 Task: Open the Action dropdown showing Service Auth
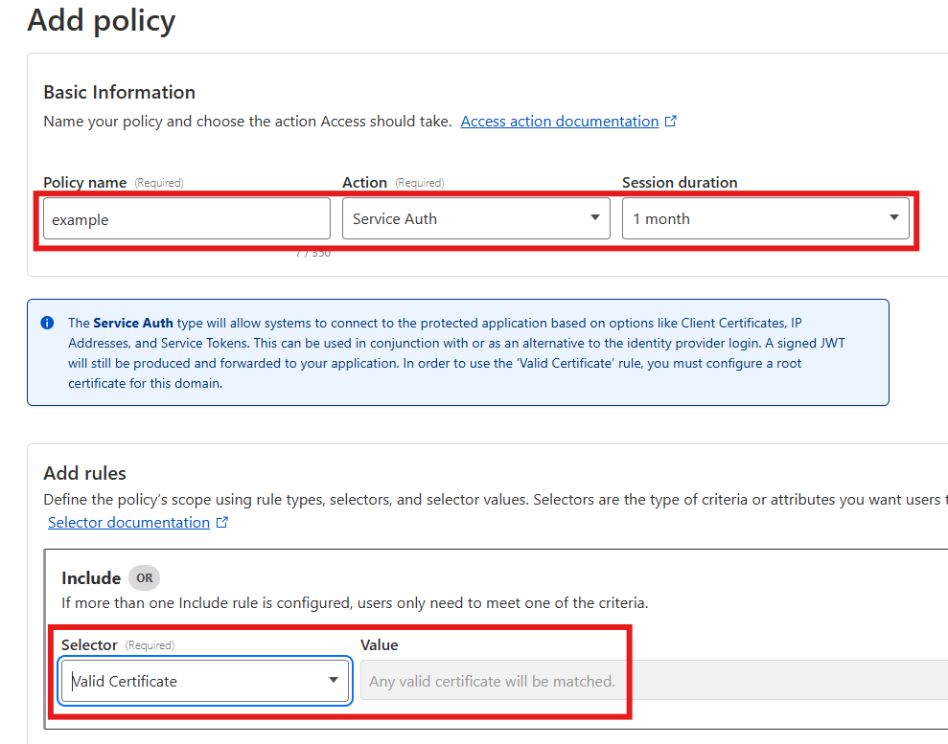[x=476, y=218]
